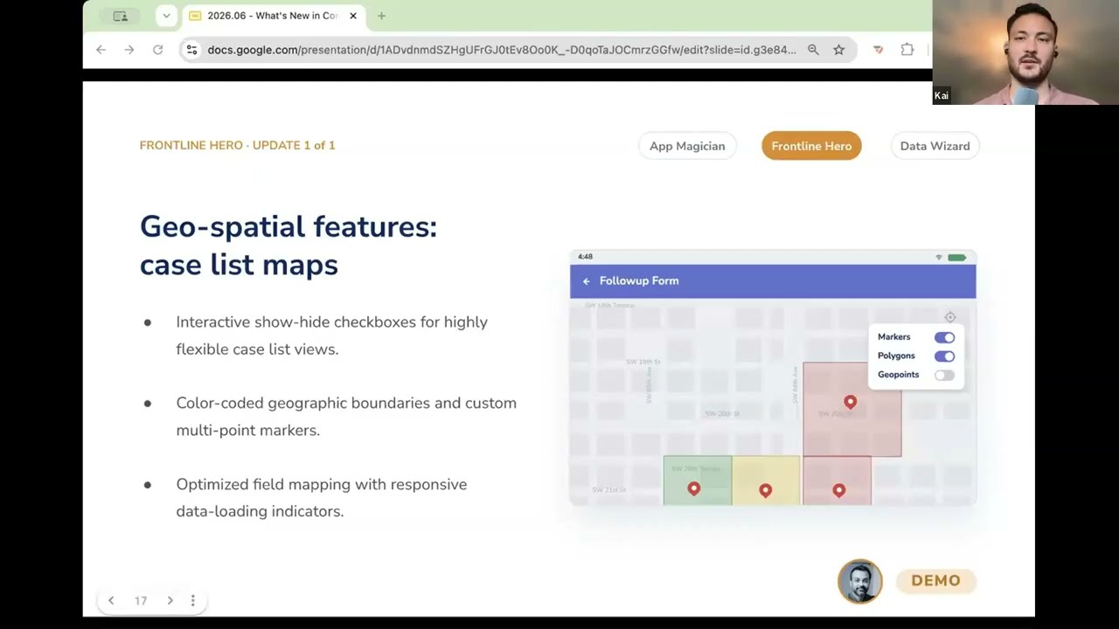Screen dimensions: 1119x629
Task: Click the map pin in the green polygon
Action: click(694, 489)
